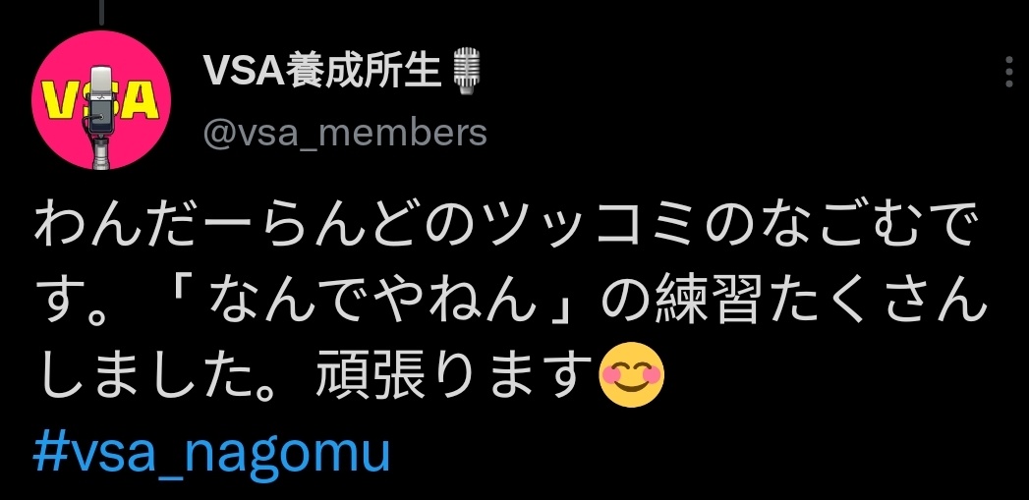The image size is (1029, 500).
Task: Click the text 頑張ります
Action: pyautogui.click(x=457, y=376)
